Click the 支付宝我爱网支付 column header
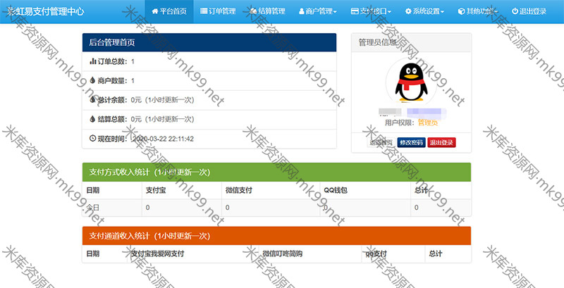The width and height of the screenshot is (564, 288). tap(157, 254)
